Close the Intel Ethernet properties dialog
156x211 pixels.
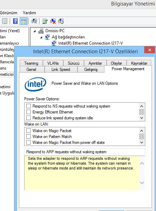coord(150,50)
